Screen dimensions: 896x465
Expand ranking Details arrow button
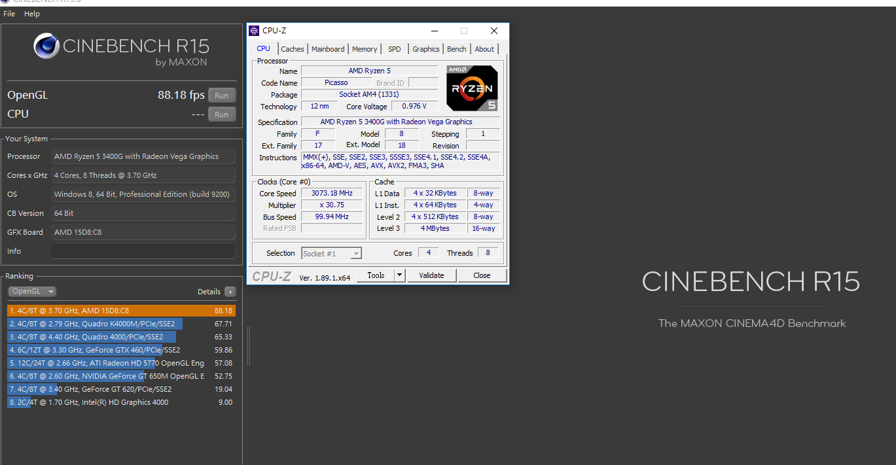230,292
